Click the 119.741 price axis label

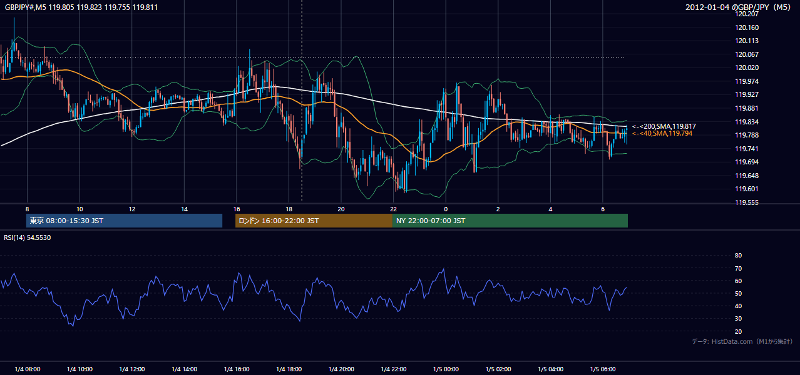coord(746,149)
